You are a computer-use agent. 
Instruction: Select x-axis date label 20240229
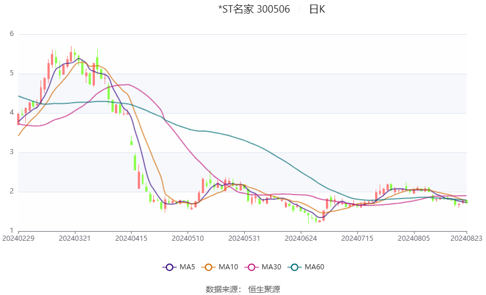(18, 239)
